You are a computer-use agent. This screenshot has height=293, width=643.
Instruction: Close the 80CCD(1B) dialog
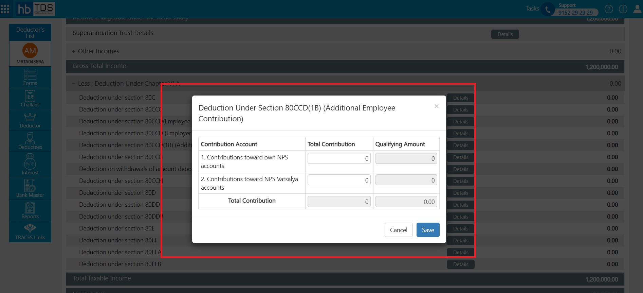click(x=437, y=106)
